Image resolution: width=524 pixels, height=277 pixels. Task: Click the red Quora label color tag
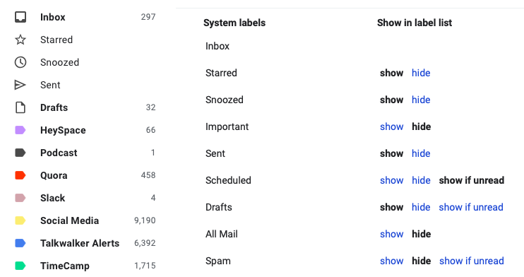[x=20, y=175]
